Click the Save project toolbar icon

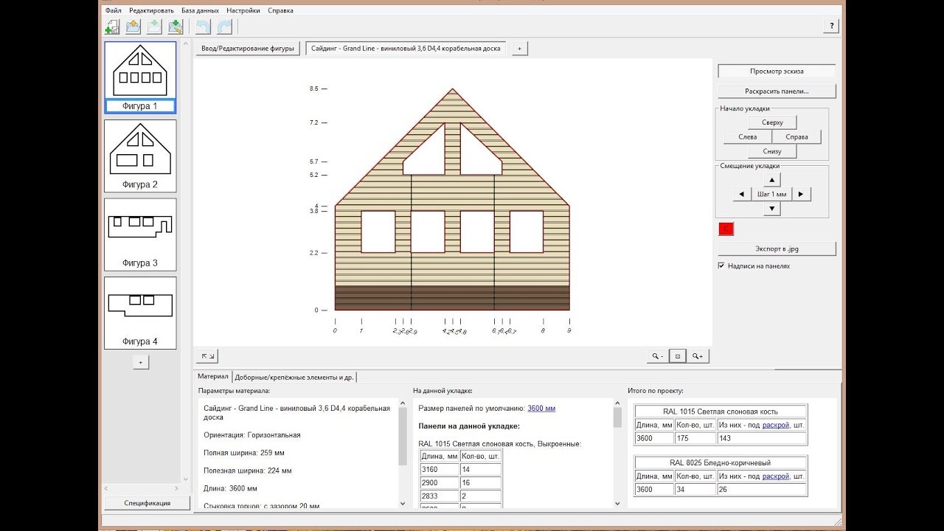coord(154,27)
